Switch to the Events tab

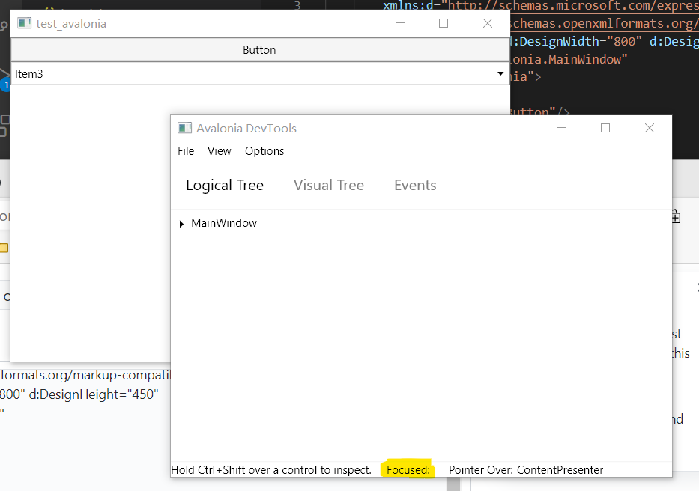click(415, 185)
